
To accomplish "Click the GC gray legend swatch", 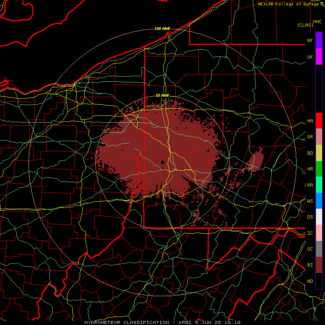I will [x=319, y=249].
